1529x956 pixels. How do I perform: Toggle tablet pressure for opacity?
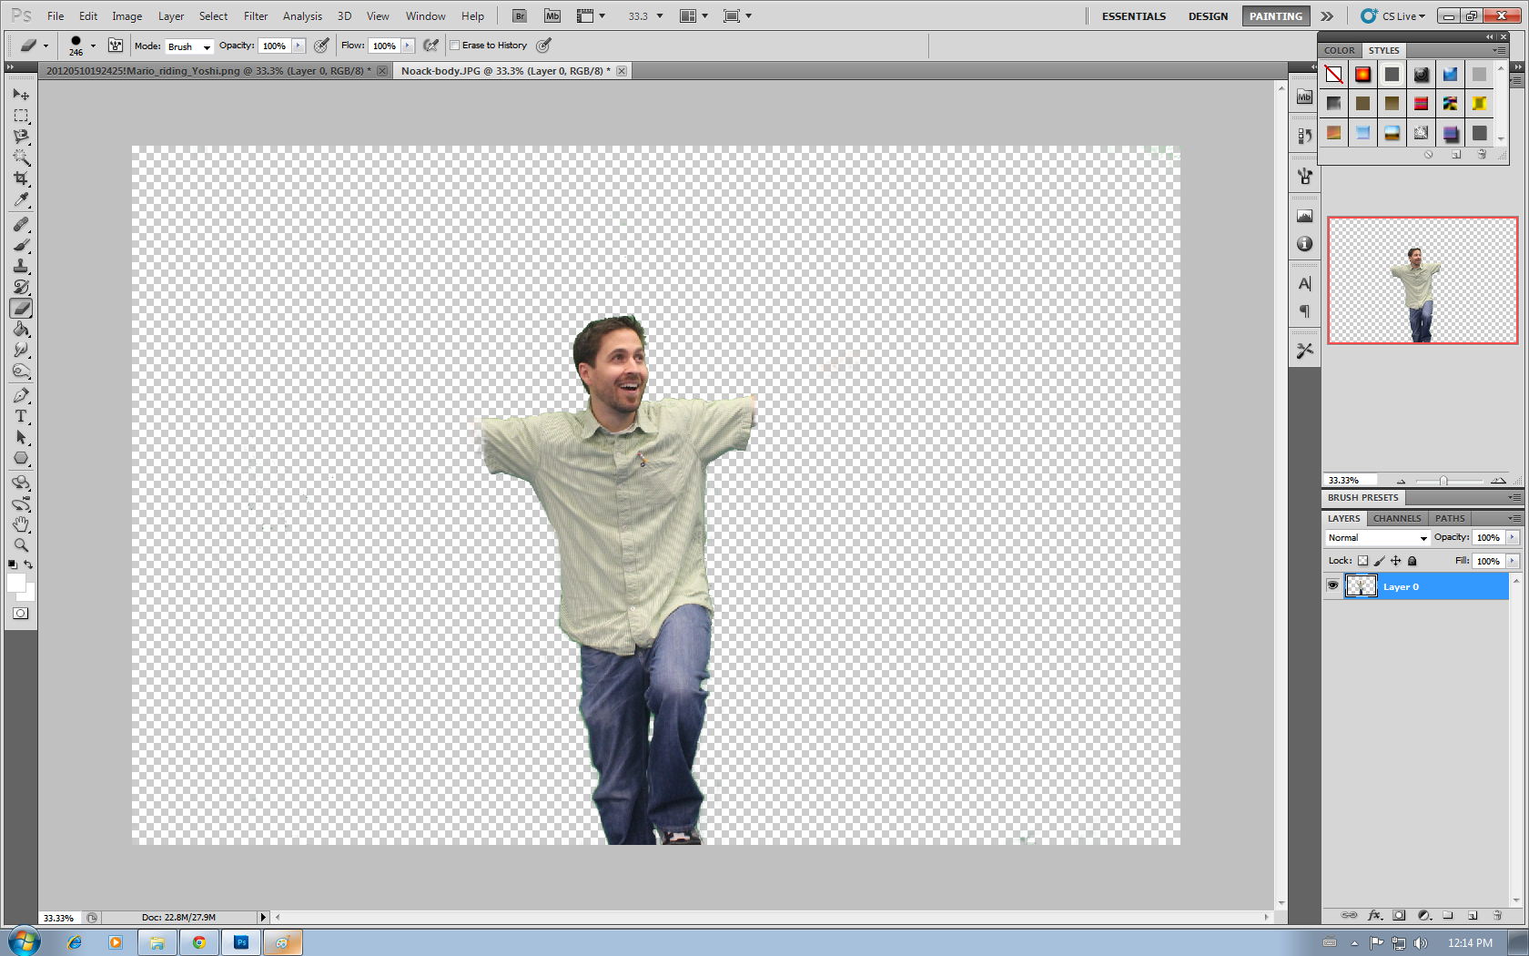tap(321, 46)
